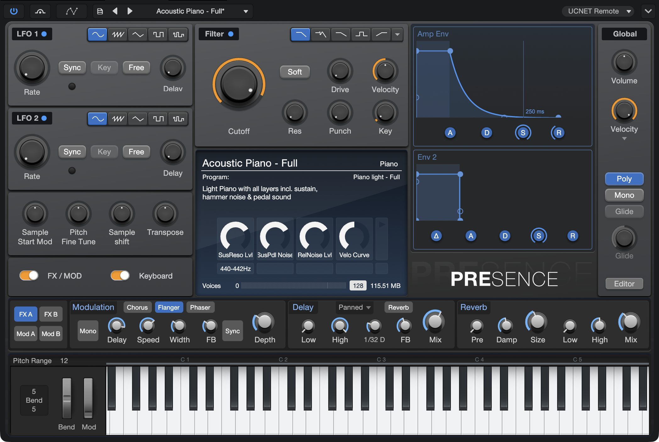
Task: Select LFO 1 sine waveform
Action: [x=97, y=35]
